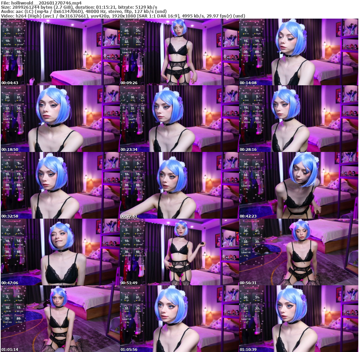Open the 00:18:50 preview frame
The height and width of the screenshot is (352, 359).
click(60, 119)
